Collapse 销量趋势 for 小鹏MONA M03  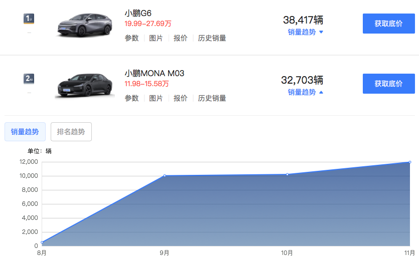point(305,92)
